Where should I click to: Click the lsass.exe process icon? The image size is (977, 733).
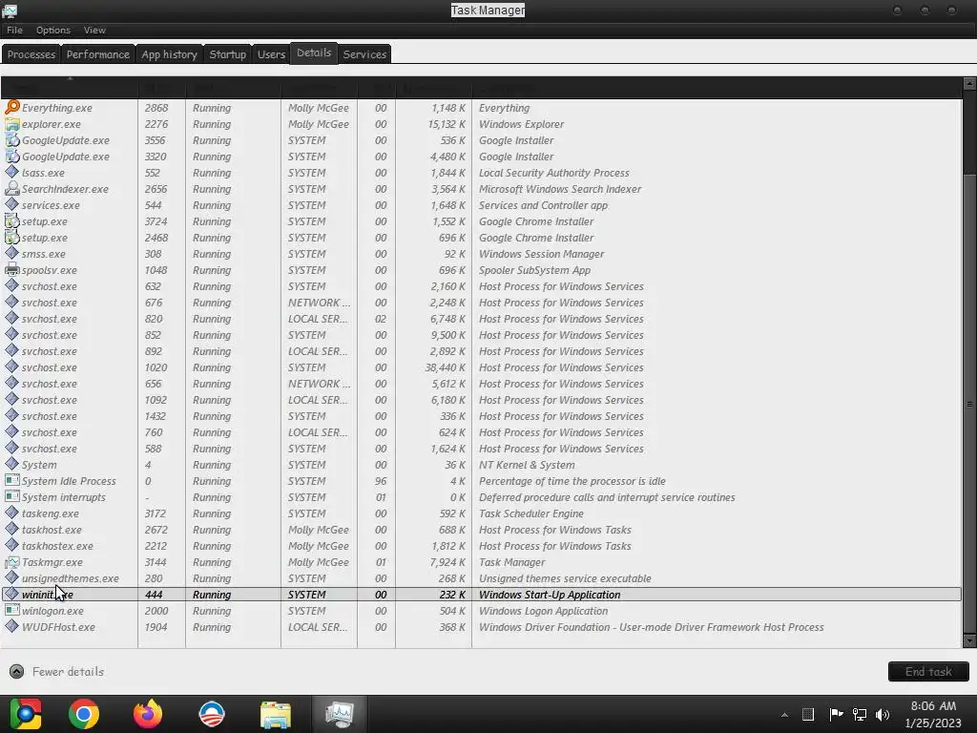point(11,172)
